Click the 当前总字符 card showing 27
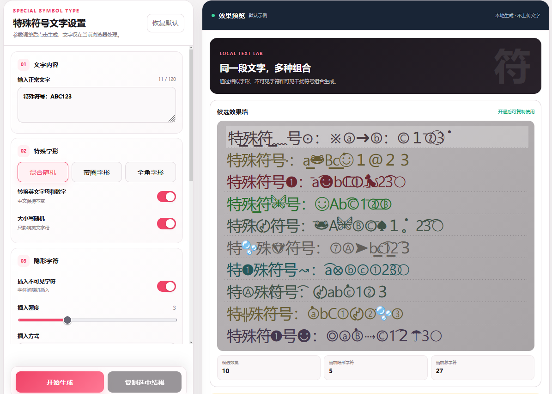552x394 pixels. [483, 367]
